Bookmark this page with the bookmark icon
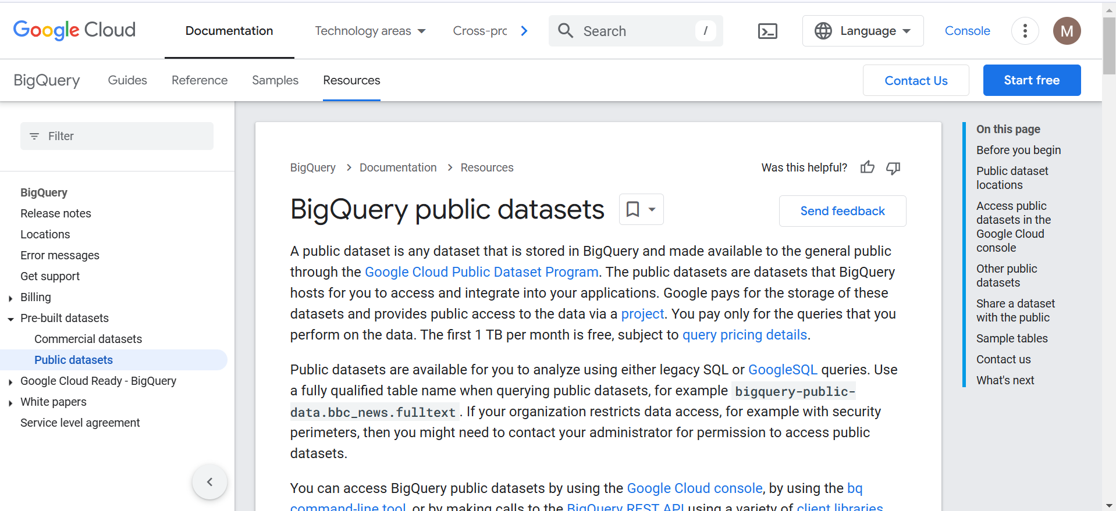 point(632,209)
